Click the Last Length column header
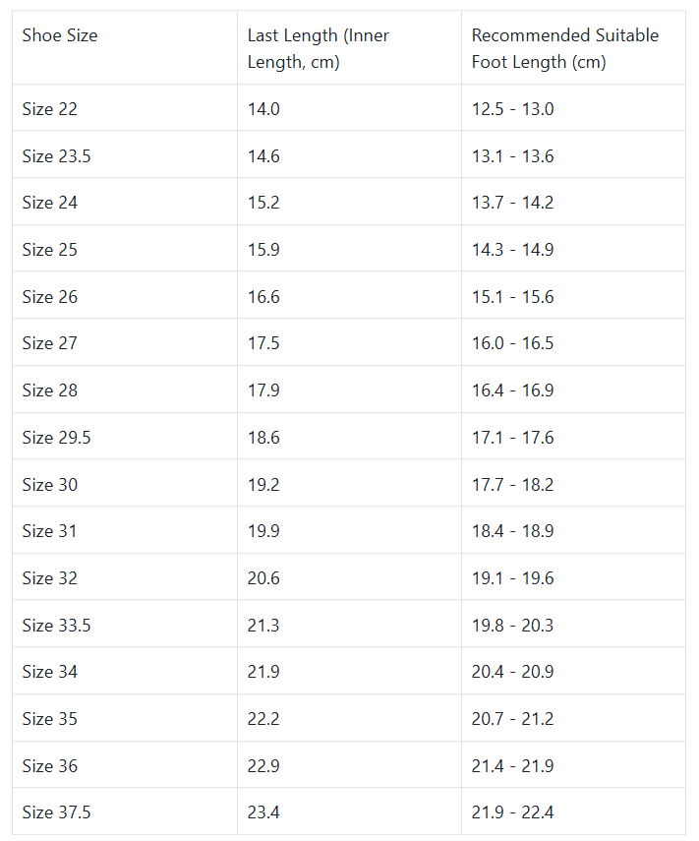 tap(318, 48)
